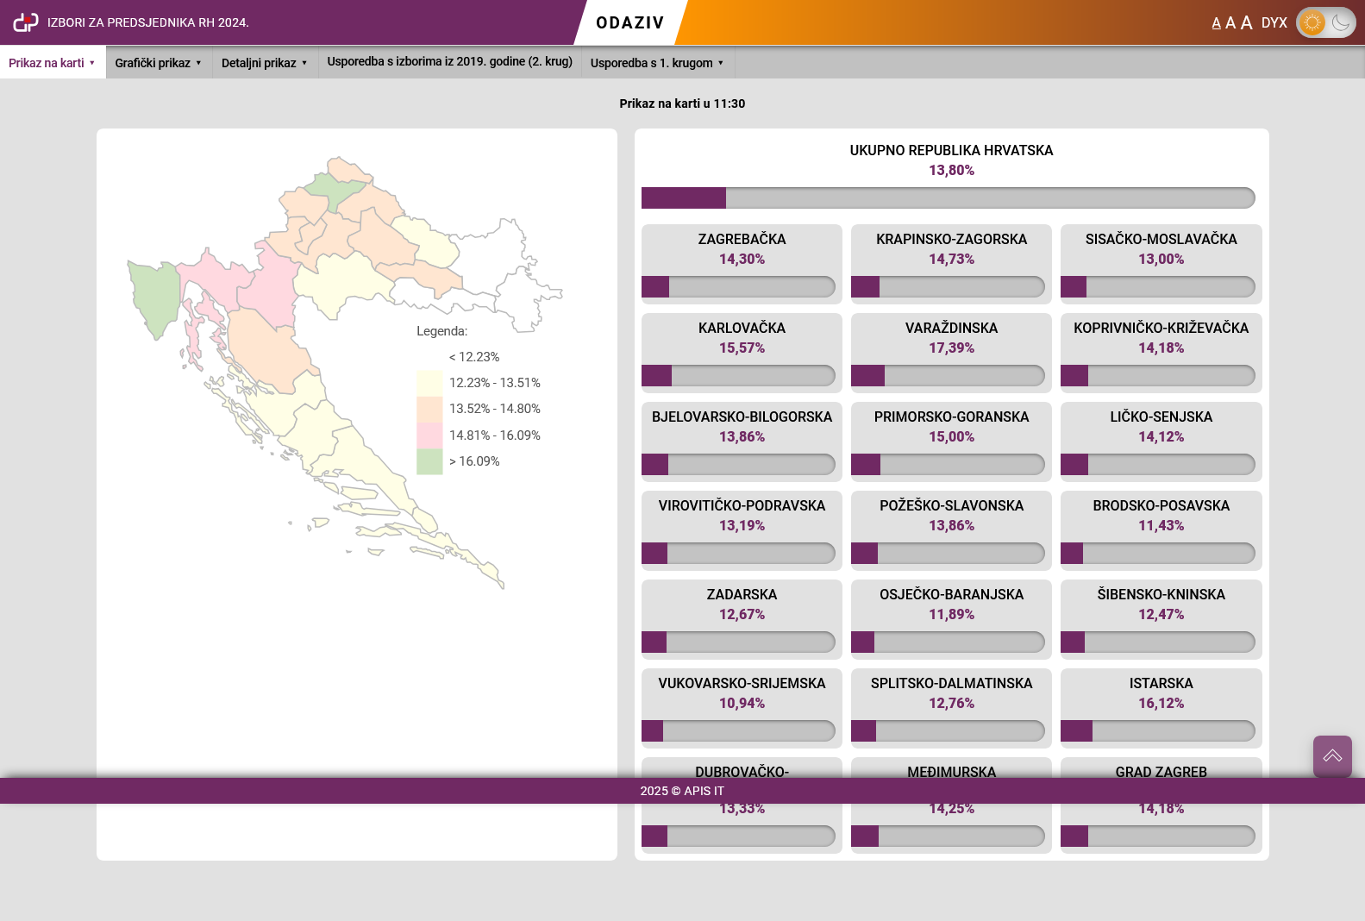Click the pink 14.81% - 16.09% legend swatch
Screen dimensions: 1365x921
tap(429, 435)
